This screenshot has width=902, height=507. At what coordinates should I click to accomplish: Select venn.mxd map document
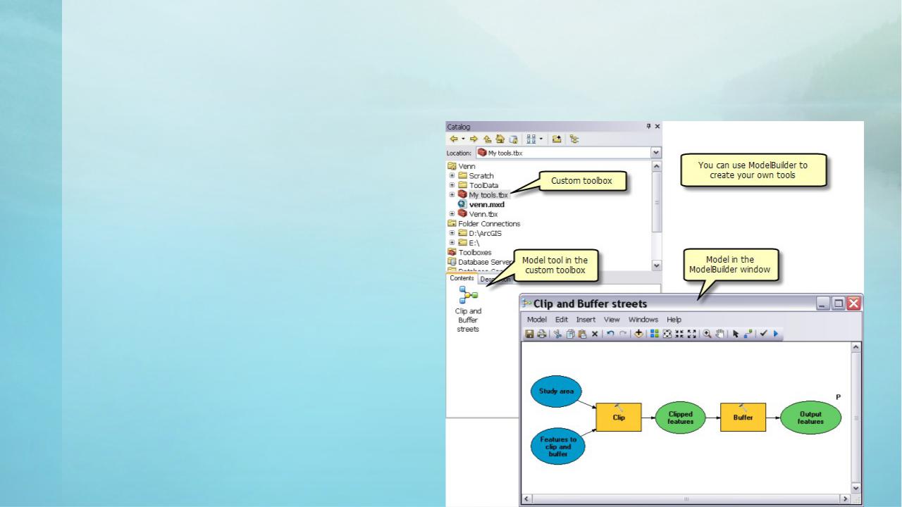click(481, 204)
